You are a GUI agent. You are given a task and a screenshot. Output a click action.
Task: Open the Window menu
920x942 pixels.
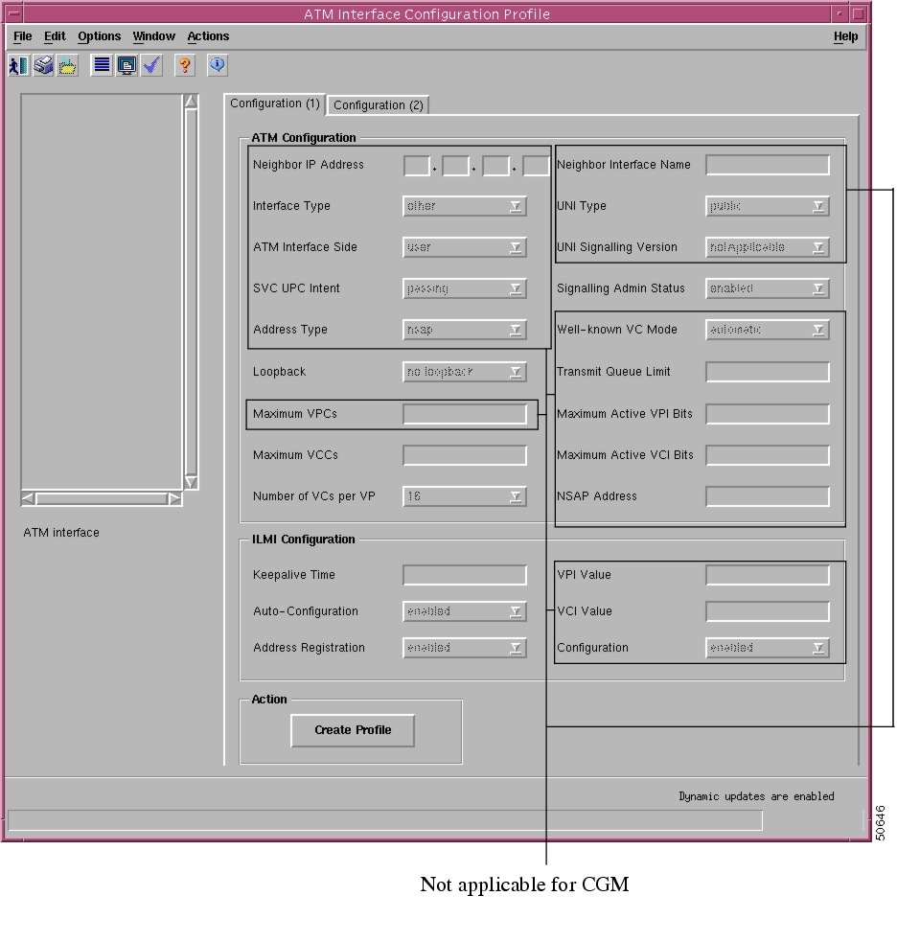154,36
